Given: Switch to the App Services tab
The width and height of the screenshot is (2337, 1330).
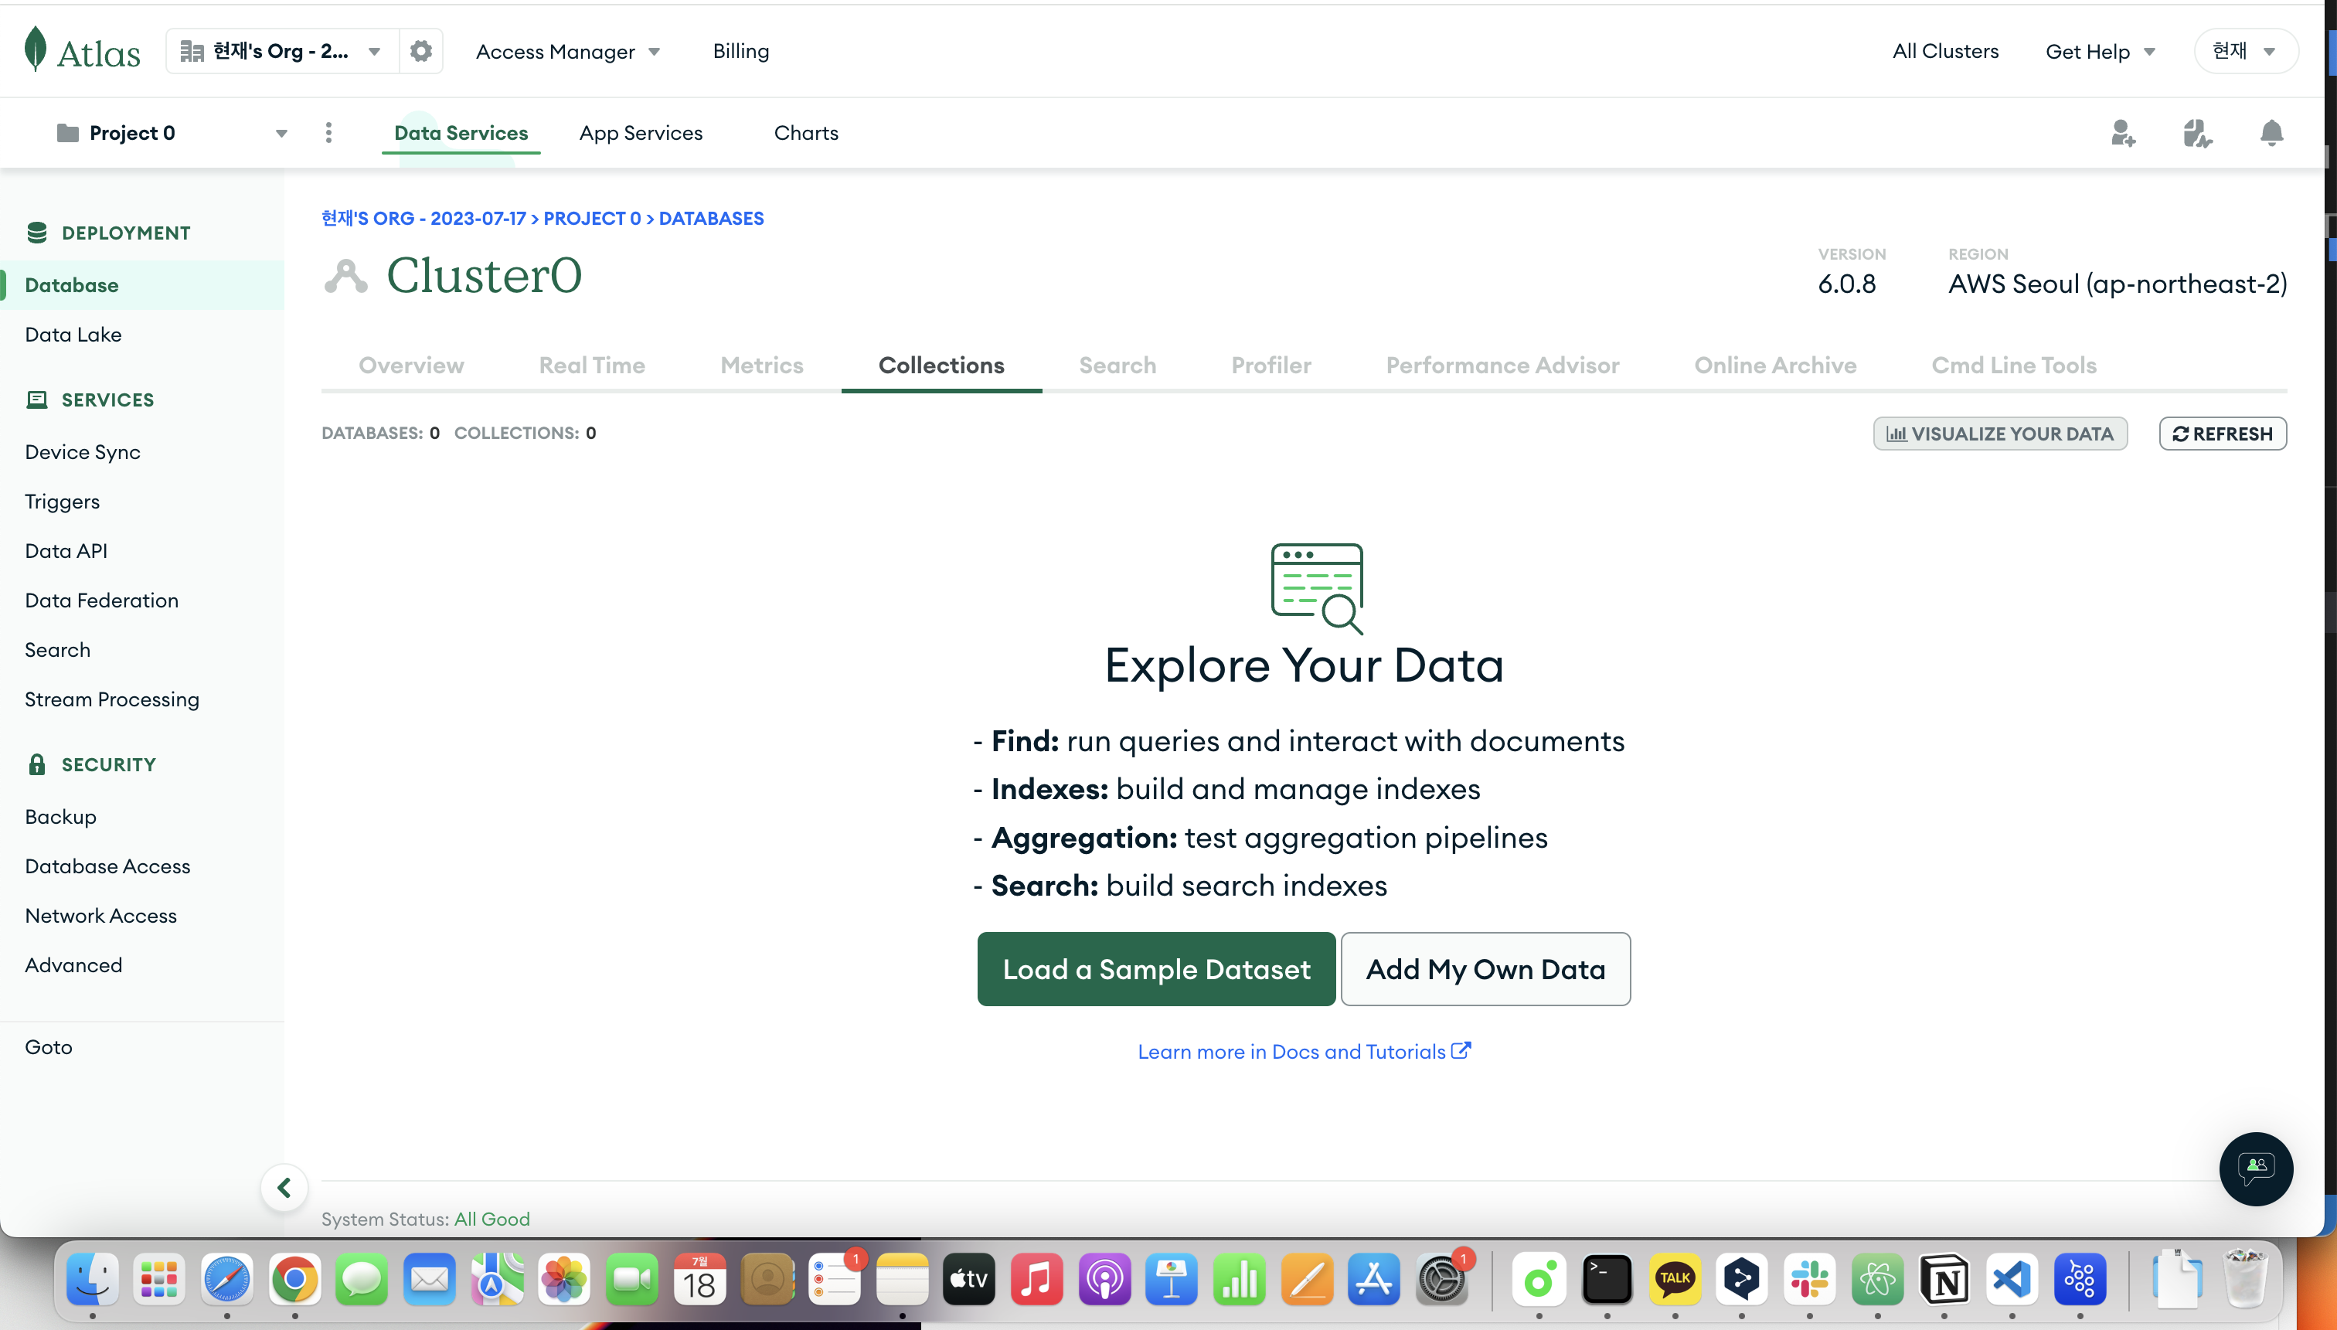Looking at the screenshot, I should point(641,134).
